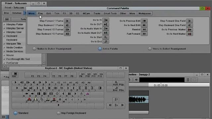Viewport: 212px width, 119px height.
Task: Click Go to Previous Edit icon
Action: (144, 21)
